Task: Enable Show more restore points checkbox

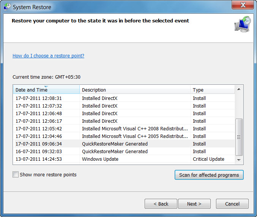Action: click(16, 175)
